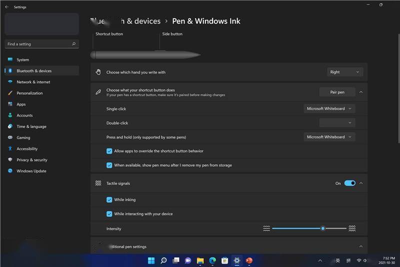Image resolution: width=400 pixels, height=267 pixels.
Task: Open Accounts settings
Action: point(42,115)
